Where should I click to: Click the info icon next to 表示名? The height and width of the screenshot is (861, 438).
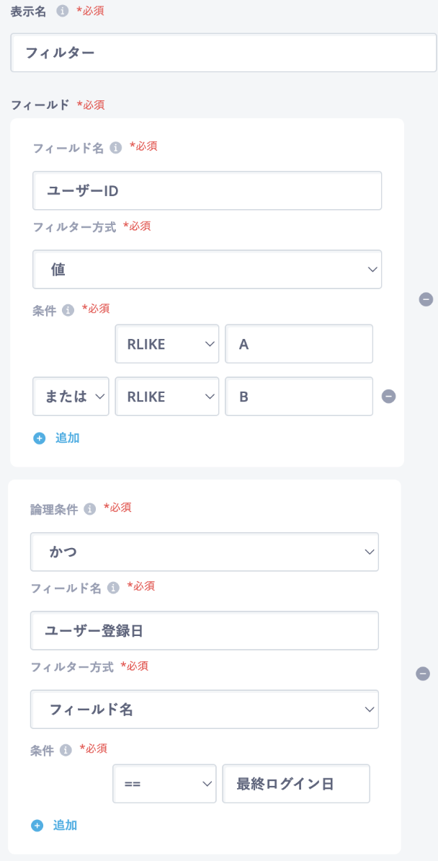click(62, 12)
